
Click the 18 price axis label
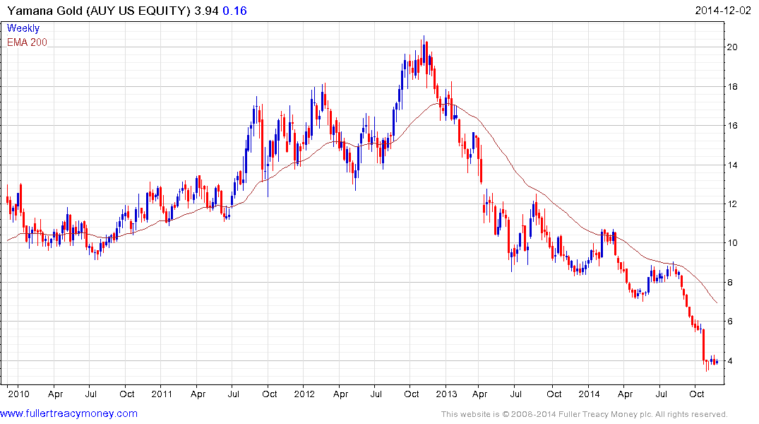point(732,87)
